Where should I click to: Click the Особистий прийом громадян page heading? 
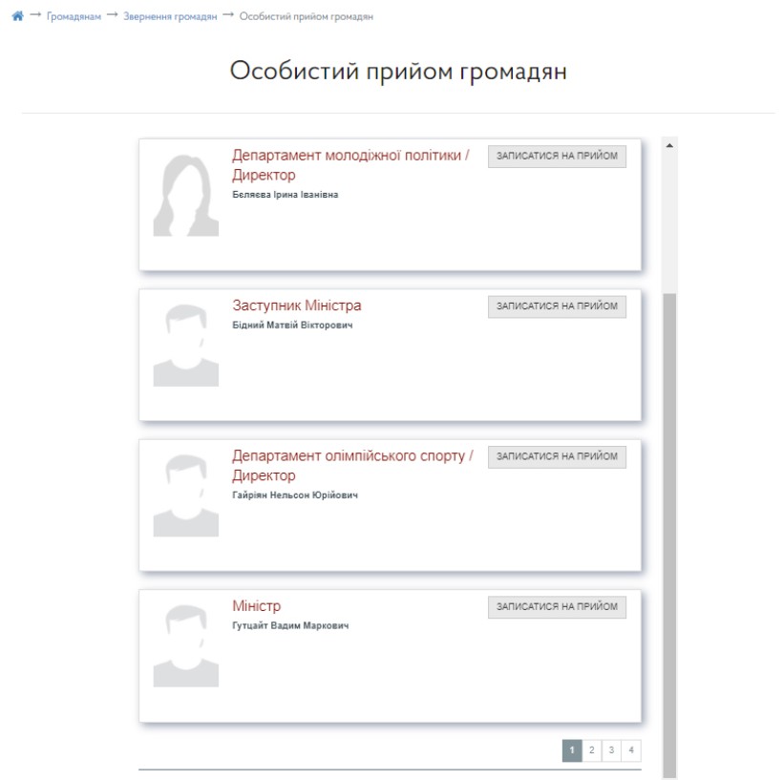(x=398, y=72)
